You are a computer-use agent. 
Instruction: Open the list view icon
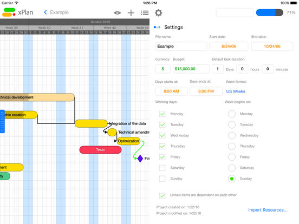(x=145, y=13)
